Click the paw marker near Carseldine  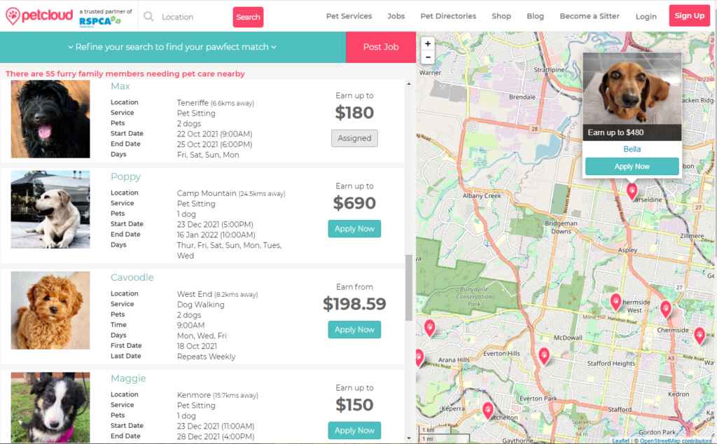click(632, 190)
